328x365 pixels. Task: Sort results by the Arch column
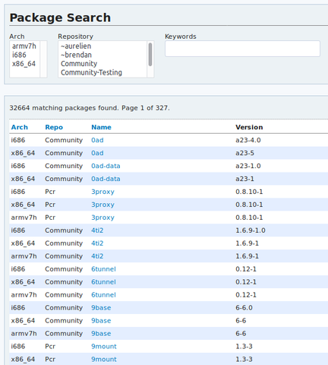20,127
